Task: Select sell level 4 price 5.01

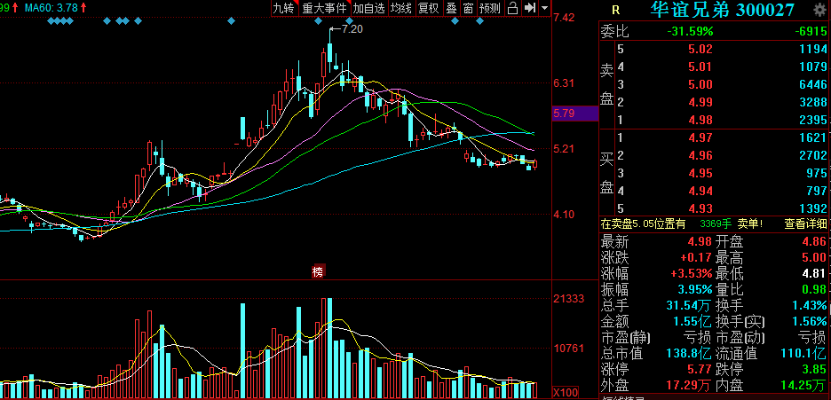Action: click(x=700, y=67)
